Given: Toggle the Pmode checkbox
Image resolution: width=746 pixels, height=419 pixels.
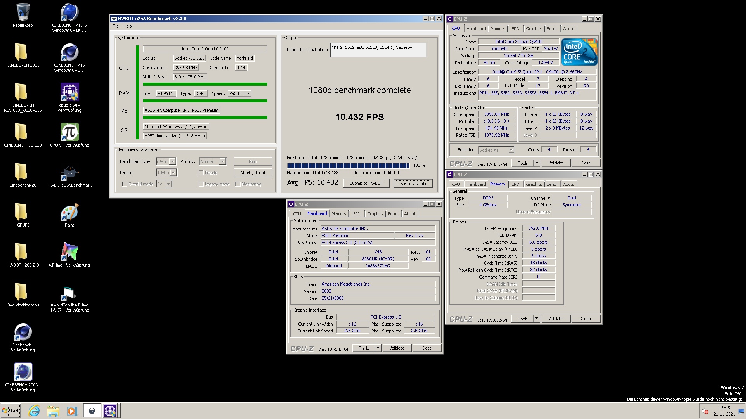Looking at the screenshot, I should 201,173.
